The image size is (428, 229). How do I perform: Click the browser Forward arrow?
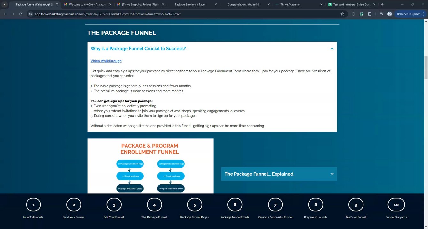pos(13,14)
